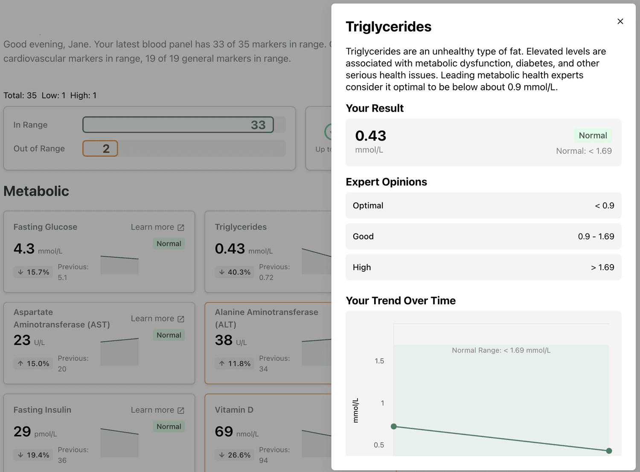
Task: Open the Vitamin D marker card
Action: click(268, 433)
